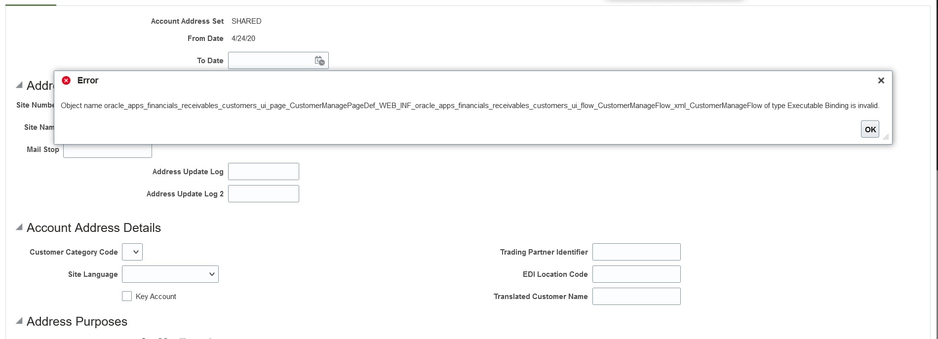938x339 pixels.
Task: Open the To Date calendar picker
Action: click(x=319, y=61)
